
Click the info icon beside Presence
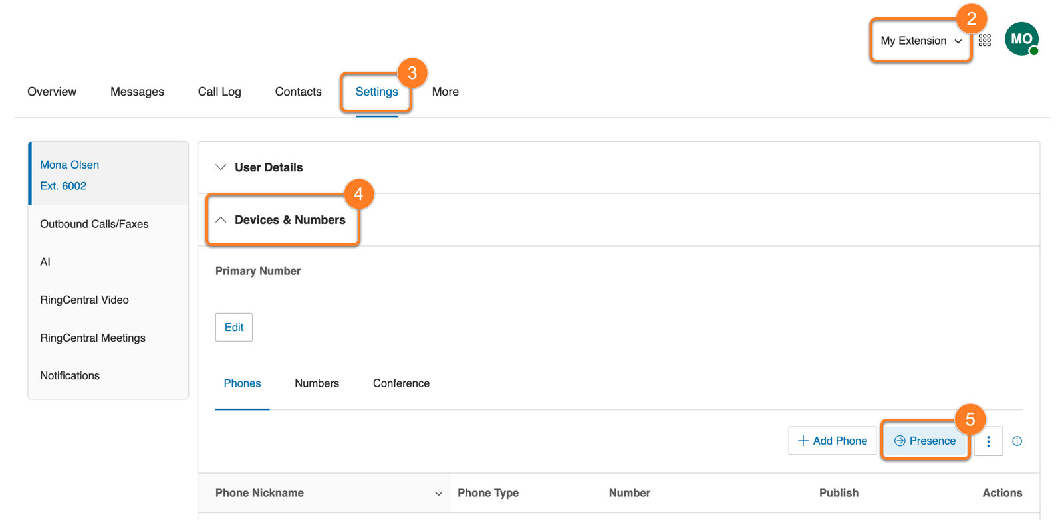click(1017, 441)
